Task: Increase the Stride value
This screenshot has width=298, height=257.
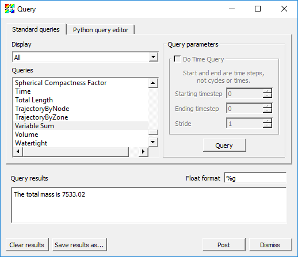Action: [x=268, y=121]
